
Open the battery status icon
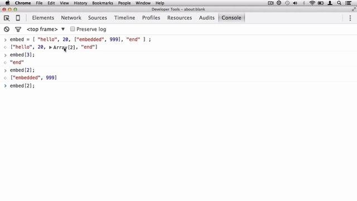click(321, 3)
